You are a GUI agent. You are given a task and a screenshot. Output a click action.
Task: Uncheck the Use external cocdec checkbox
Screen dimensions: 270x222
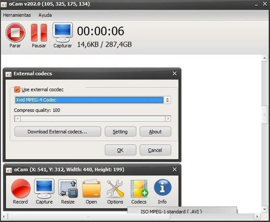(x=17, y=90)
